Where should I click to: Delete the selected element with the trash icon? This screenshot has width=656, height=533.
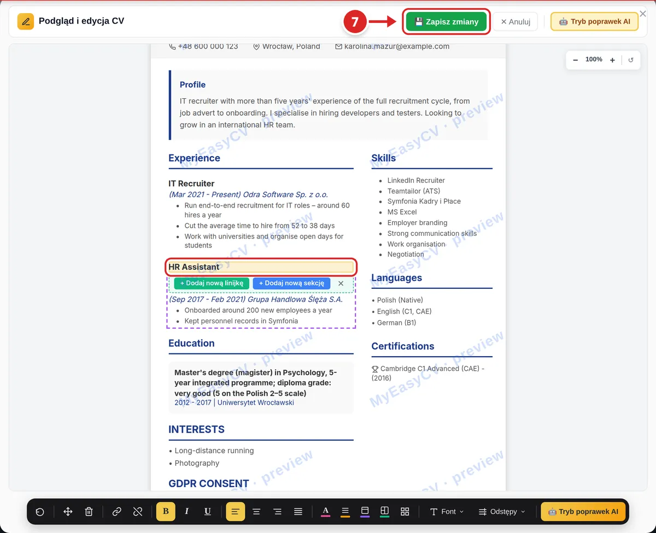(89, 512)
